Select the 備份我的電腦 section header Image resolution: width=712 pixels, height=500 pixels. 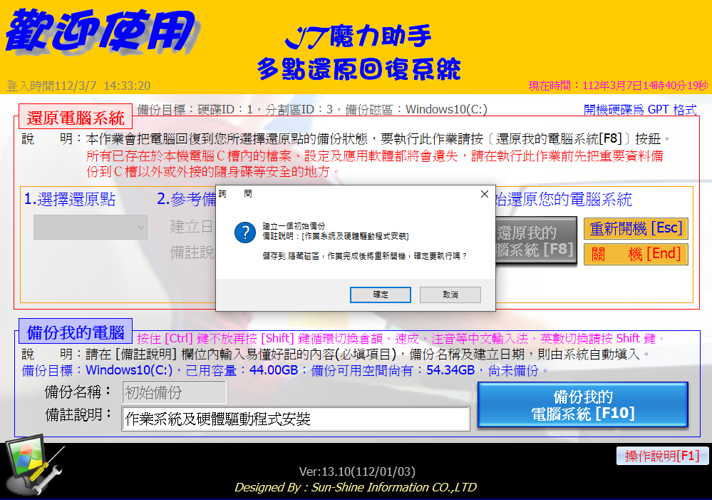(x=76, y=332)
